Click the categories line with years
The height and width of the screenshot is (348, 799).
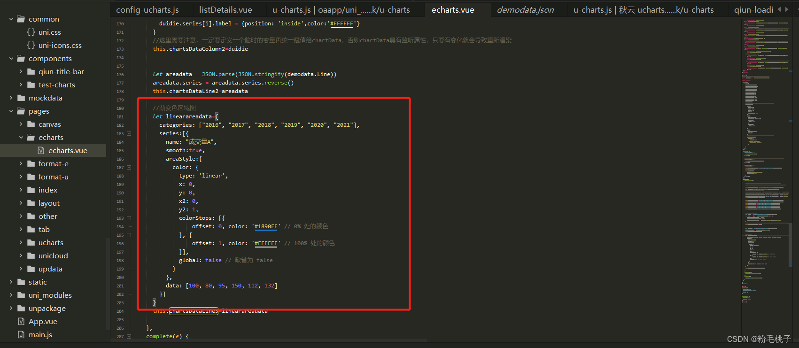259,125
